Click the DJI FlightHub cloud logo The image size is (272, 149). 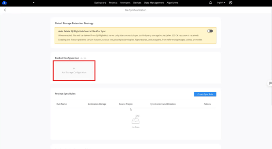pyautogui.click(x=4, y=2)
